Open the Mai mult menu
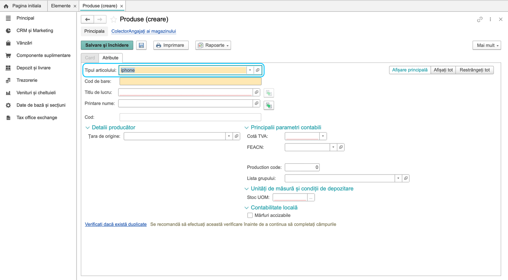This screenshot has width=508, height=280. [487, 45]
